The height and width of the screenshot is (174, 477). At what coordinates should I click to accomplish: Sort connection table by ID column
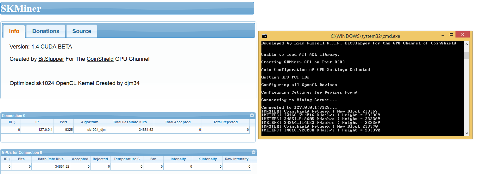coord(11,122)
